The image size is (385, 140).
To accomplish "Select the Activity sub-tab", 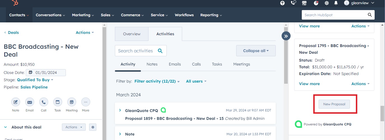I will click(128, 64).
